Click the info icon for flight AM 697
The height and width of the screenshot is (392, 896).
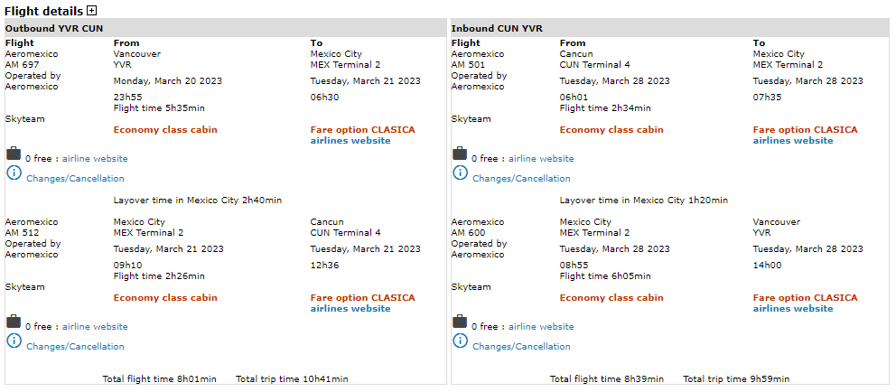coord(14,173)
